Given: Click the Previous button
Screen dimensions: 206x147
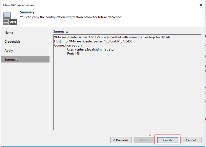Looking at the screenshot, I should click(121, 140).
